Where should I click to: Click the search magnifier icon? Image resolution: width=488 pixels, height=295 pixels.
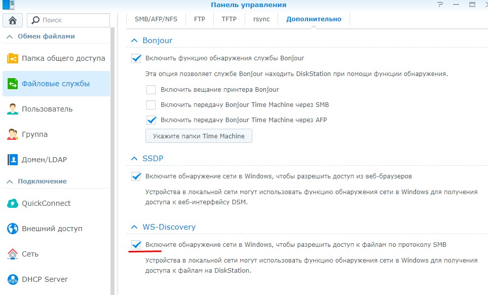(x=36, y=20)
